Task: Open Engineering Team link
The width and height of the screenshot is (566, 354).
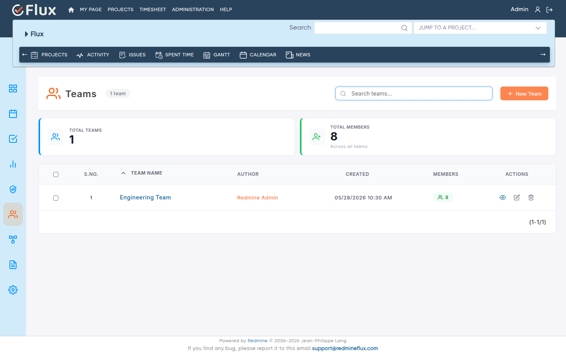Action: click(x=145, y=197)
